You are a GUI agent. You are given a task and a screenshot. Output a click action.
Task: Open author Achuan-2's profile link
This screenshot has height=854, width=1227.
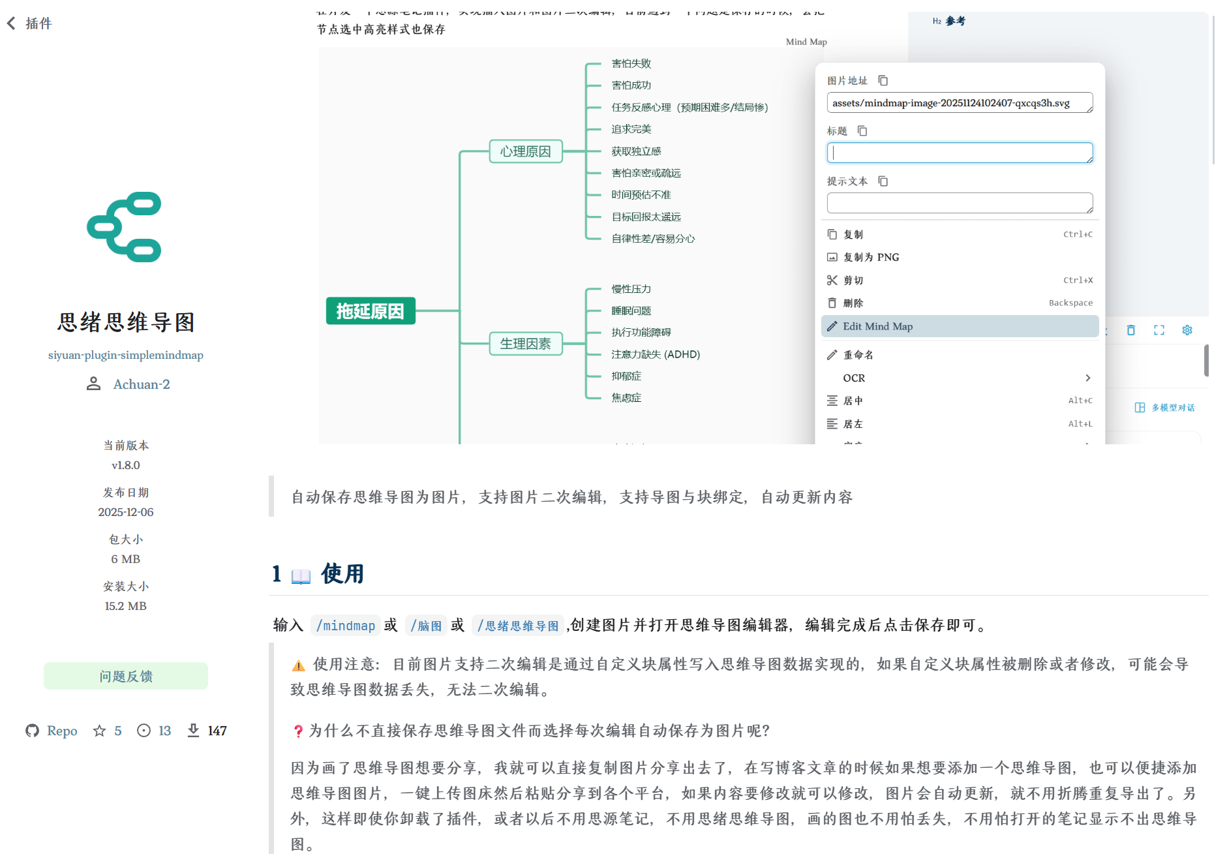point(142,384)
